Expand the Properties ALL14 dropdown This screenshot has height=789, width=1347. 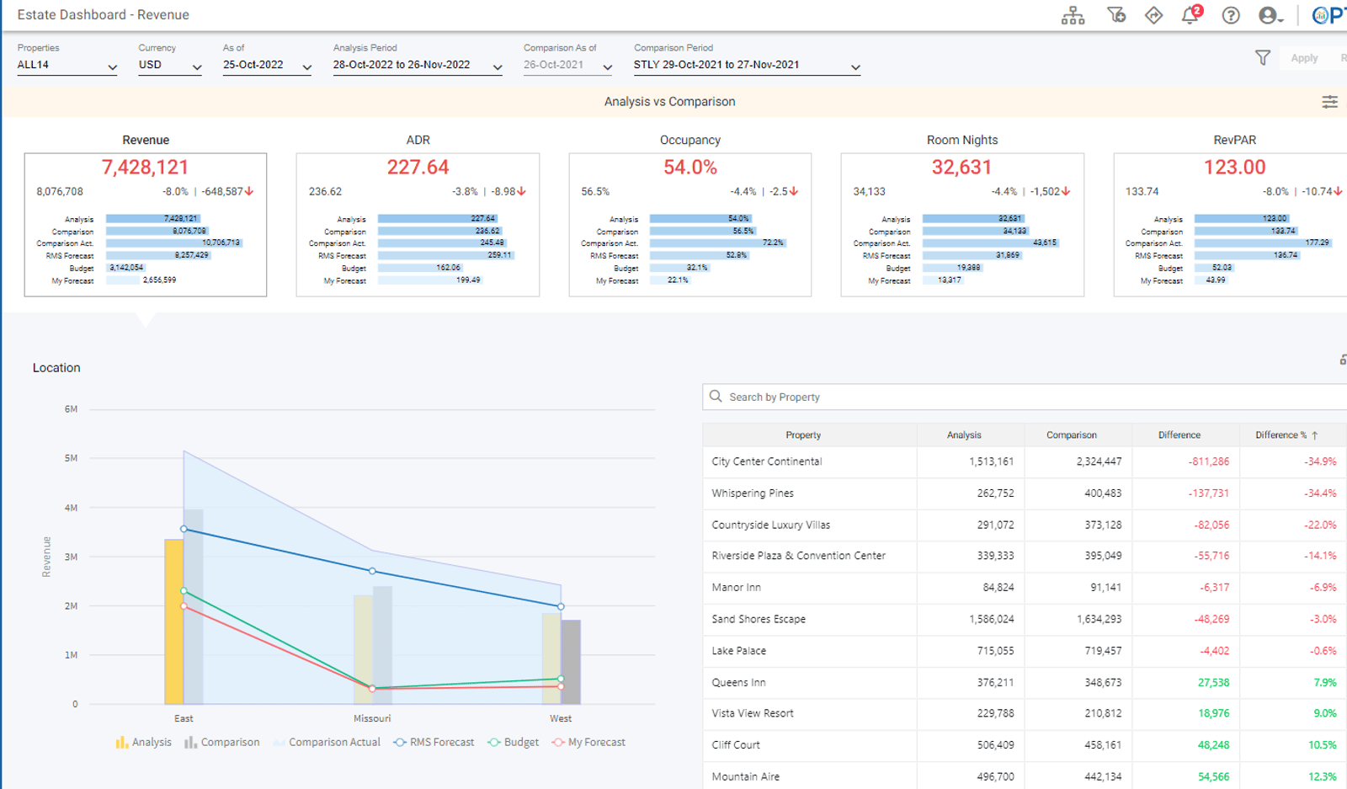pyautogui.click(x=67, y=65)
